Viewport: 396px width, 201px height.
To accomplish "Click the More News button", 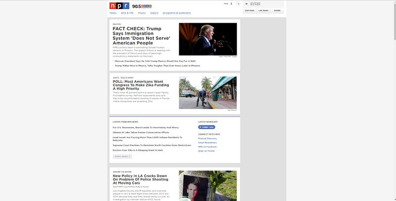I will pos(122,156).
